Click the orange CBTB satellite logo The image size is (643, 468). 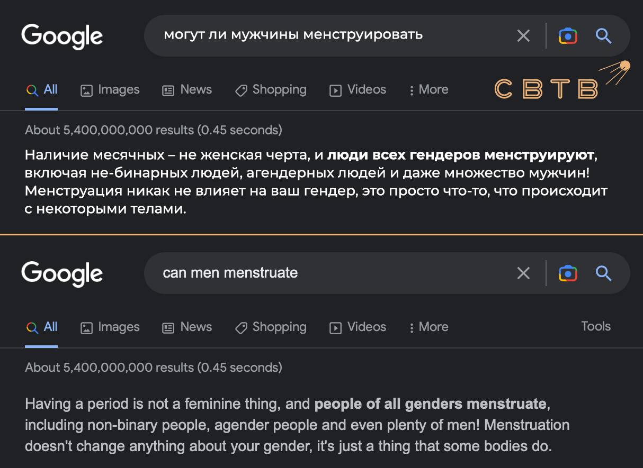tap(562, 81)
